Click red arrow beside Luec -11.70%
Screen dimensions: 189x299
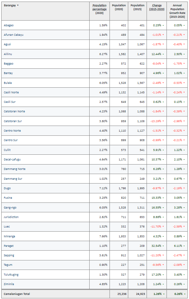163,227
